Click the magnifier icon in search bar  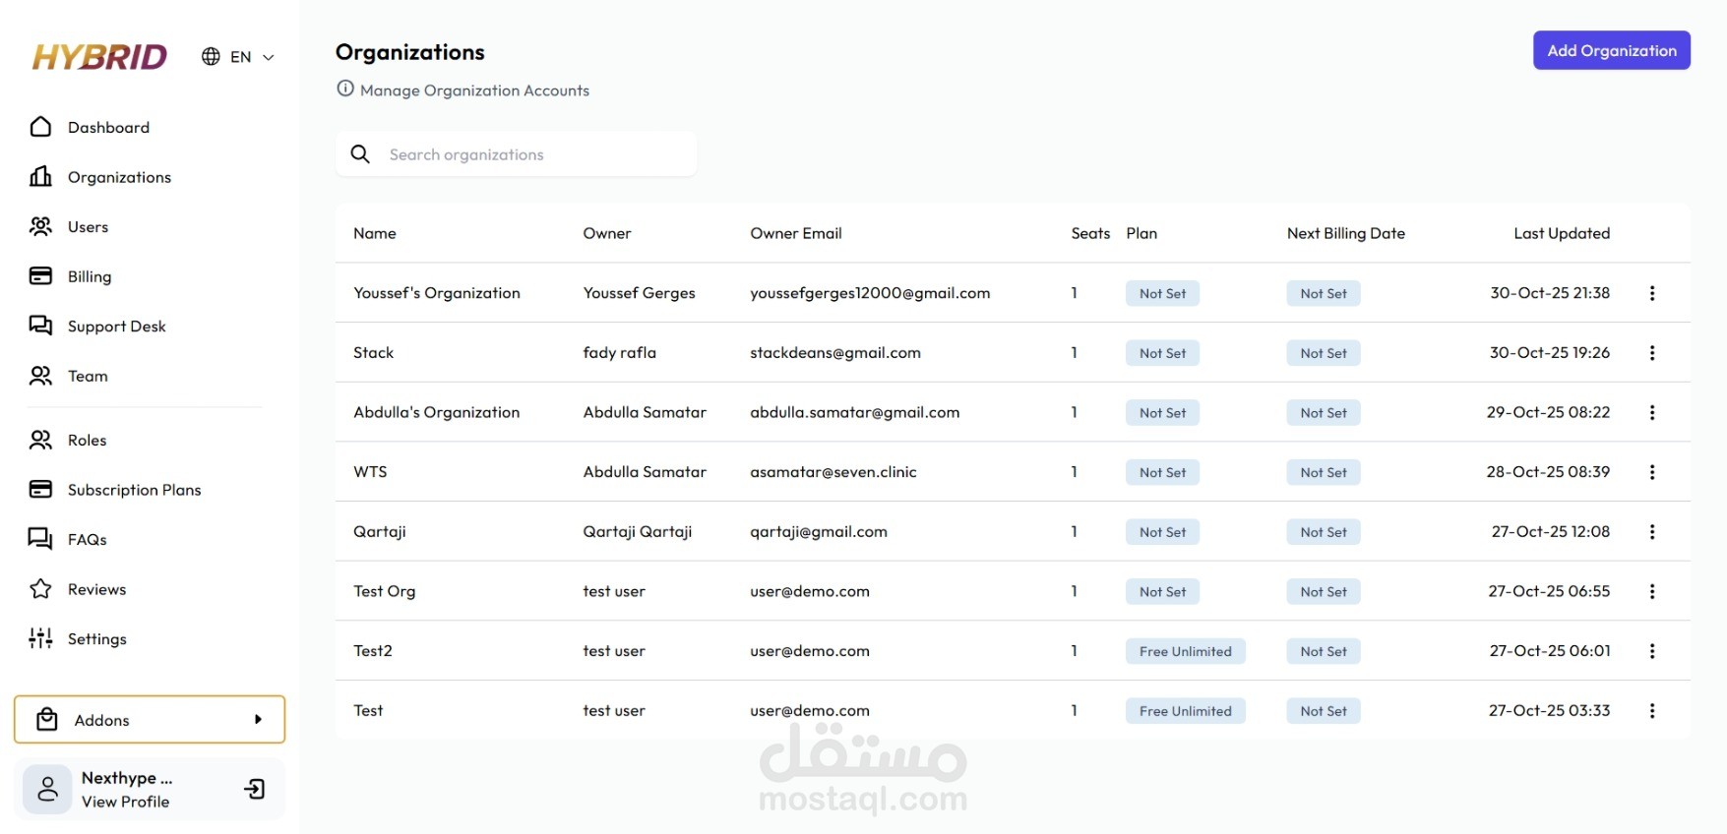point(360,154)
